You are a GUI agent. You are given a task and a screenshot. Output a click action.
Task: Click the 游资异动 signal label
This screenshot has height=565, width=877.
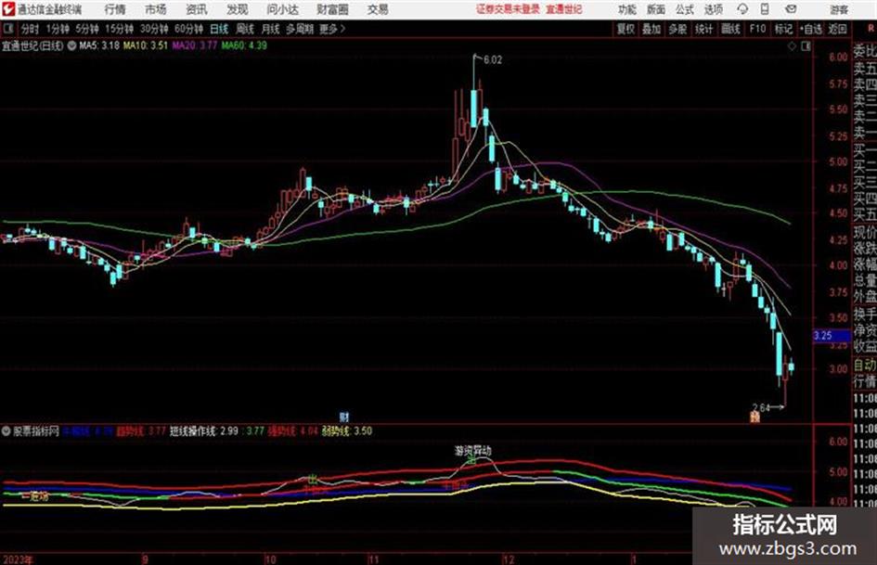(473, 450)
